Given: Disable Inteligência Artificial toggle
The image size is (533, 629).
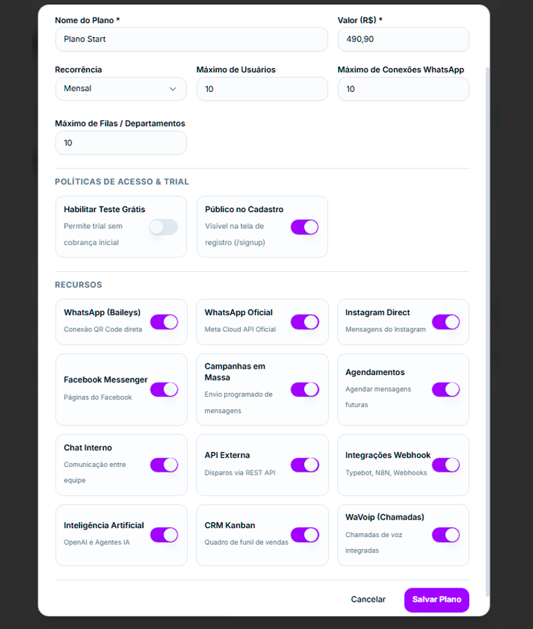Looking at the screenshot, I should coord(164,535).
